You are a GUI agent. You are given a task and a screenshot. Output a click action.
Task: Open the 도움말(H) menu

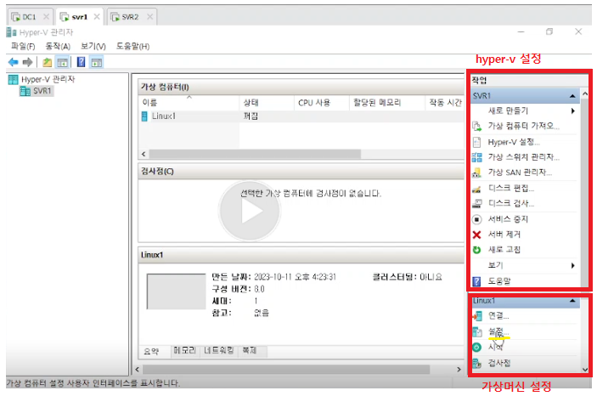132,47
